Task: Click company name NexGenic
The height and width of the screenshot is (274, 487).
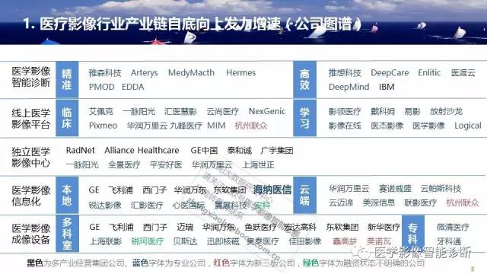Action: point(267,112)
